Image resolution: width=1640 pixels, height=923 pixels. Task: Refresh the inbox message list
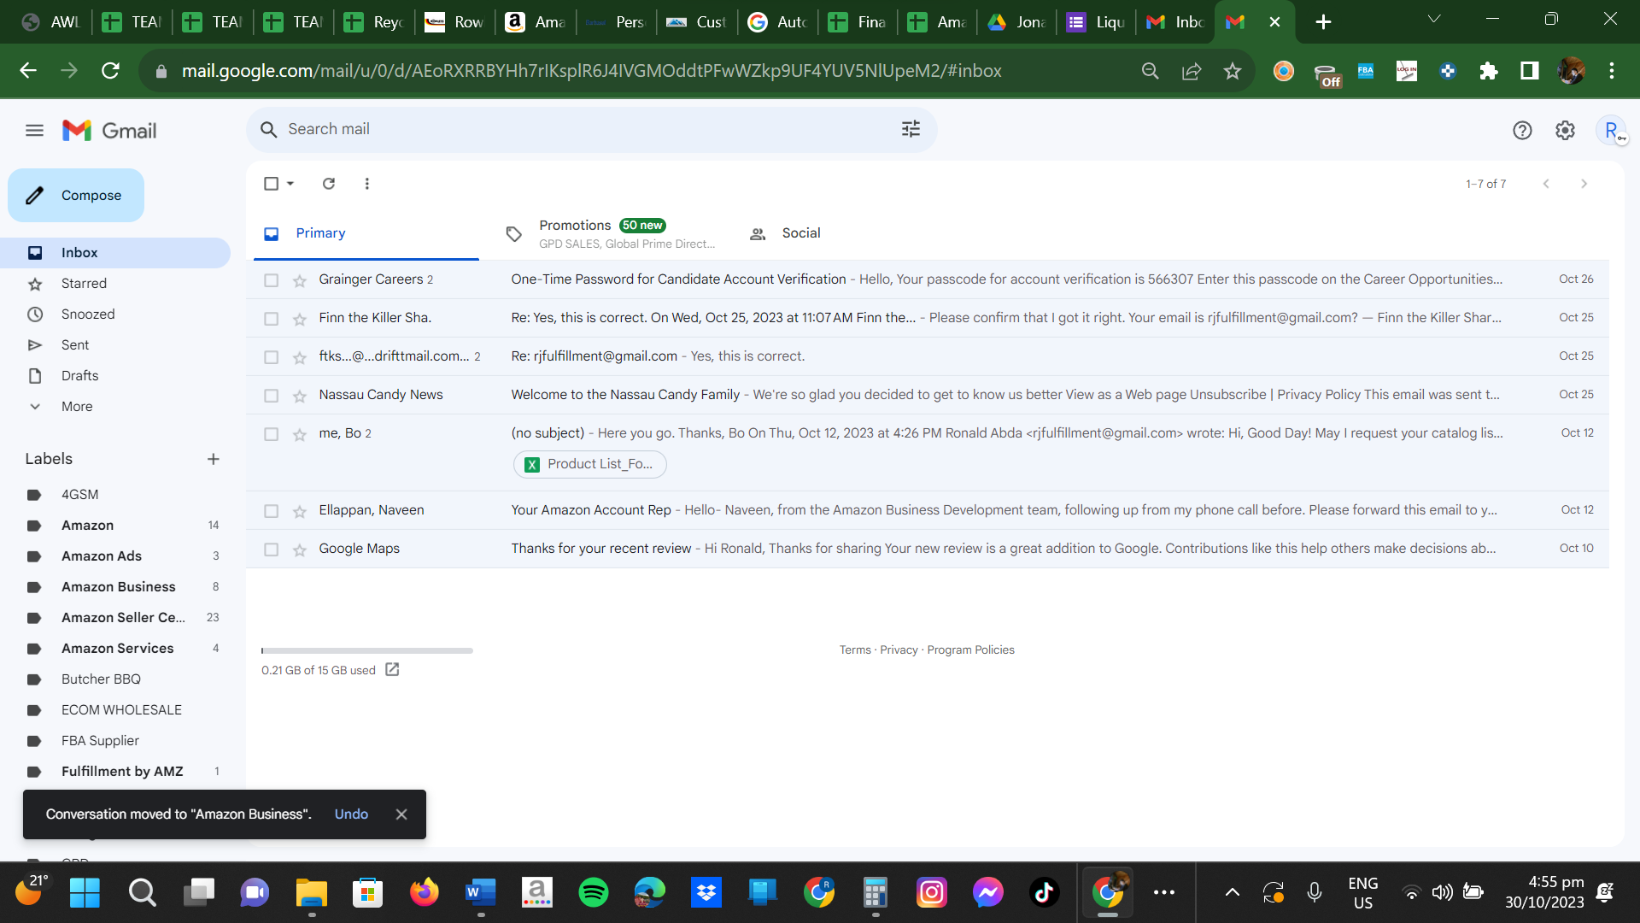click(329, 184)
